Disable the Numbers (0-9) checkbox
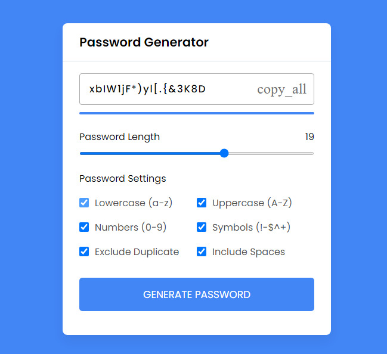 (x=84, y=227)
